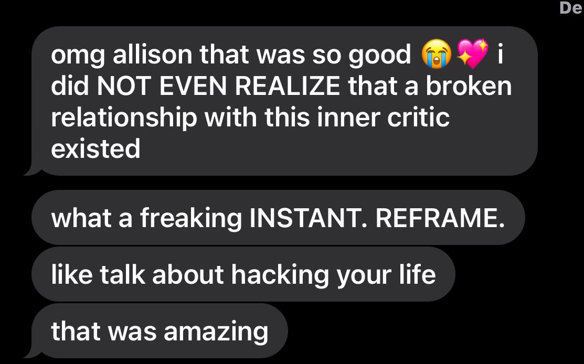Click the word "hacking" in third bubble
Image resolution: width=584 pixels, height=364 pixels.
click(x=280, y=275)
